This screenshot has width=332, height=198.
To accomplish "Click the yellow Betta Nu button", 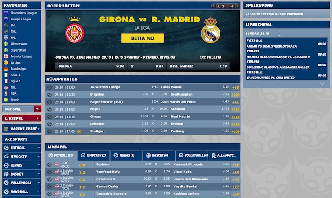I will tap(143, 38).
